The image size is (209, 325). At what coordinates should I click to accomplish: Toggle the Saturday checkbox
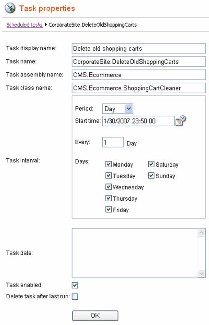pyautogui.click(x=151, y=164)
